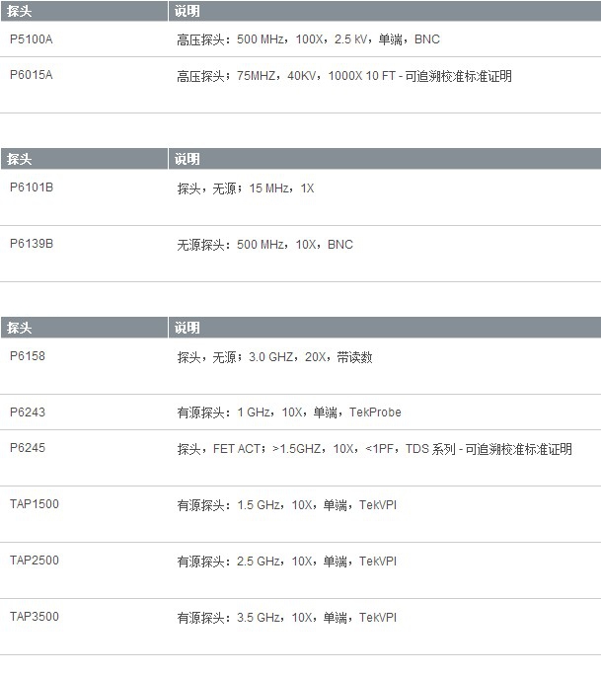Image resolution: width=601 pixels, height=674 pixels.
Task: Click the 15 MHz passive probe description
Action: pos(245,187)
